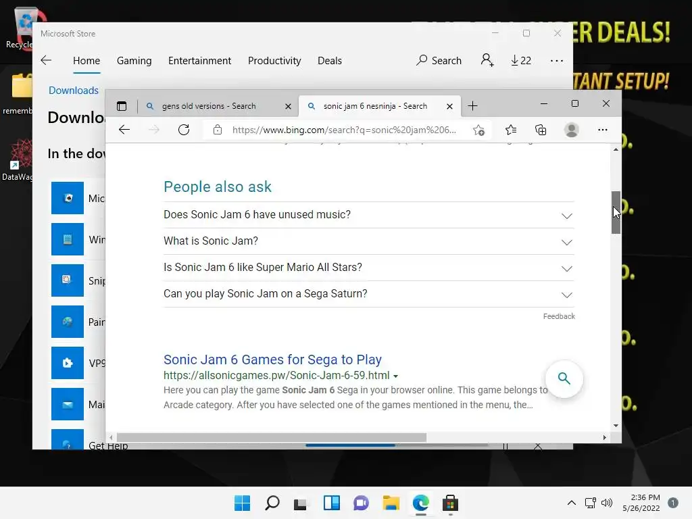Open downloads queue showing 22
692x519 pixels.
tap(521, 60)
